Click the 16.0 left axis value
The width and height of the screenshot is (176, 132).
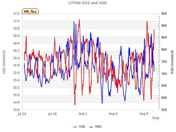(x=16, y=58)
